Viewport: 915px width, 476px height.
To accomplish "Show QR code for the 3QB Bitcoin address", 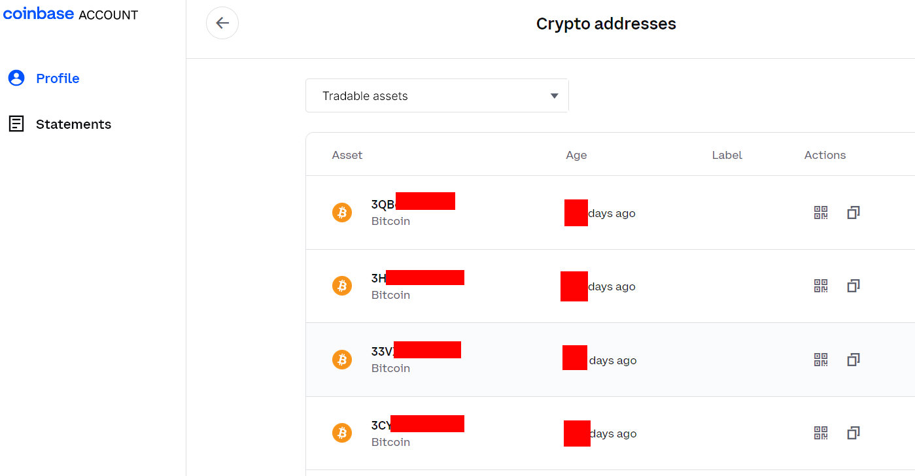I will tap(820, 212).
